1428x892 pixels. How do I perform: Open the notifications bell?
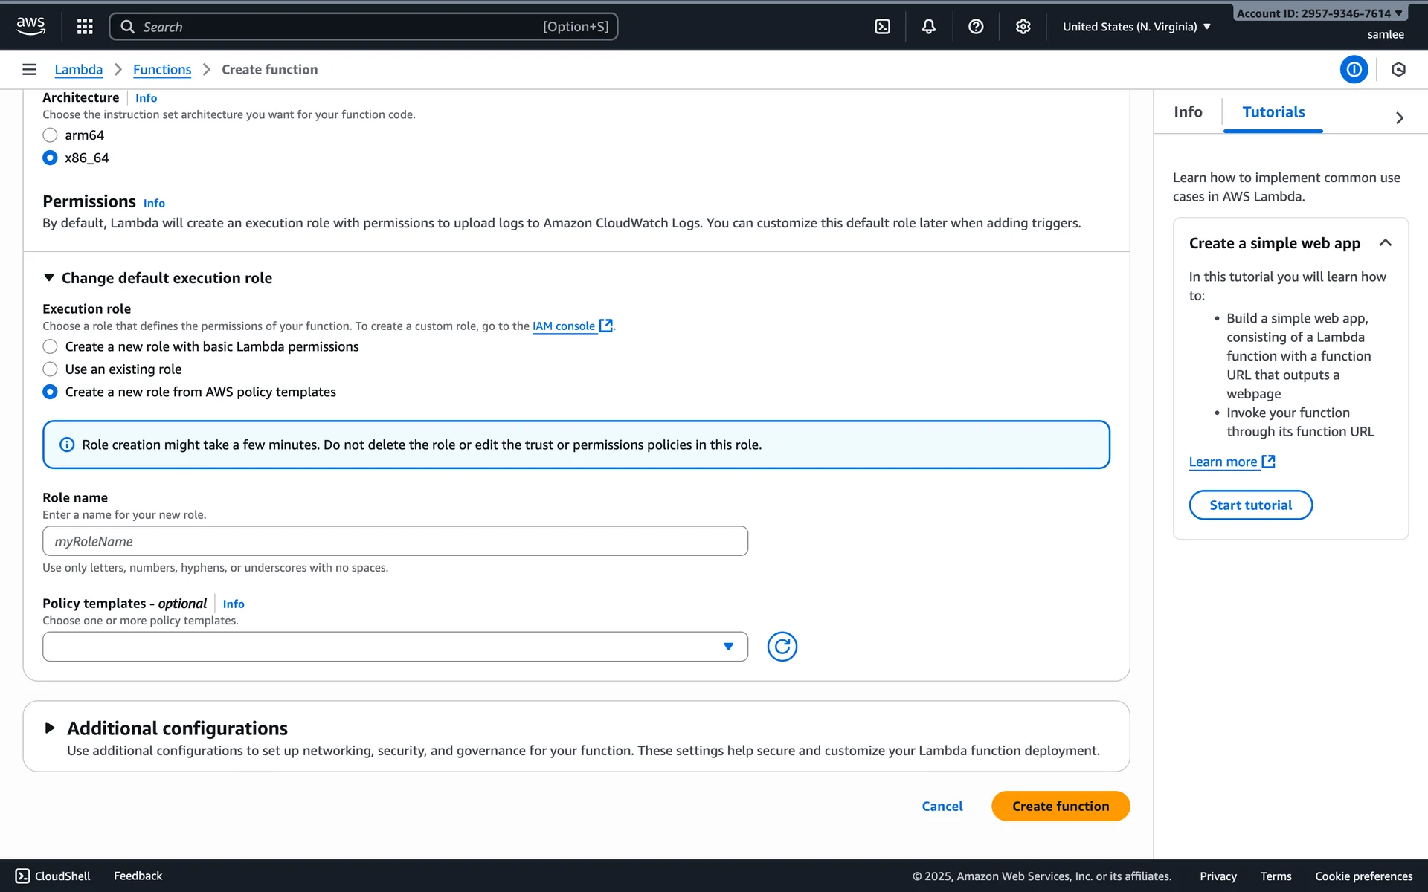[929, 27]
